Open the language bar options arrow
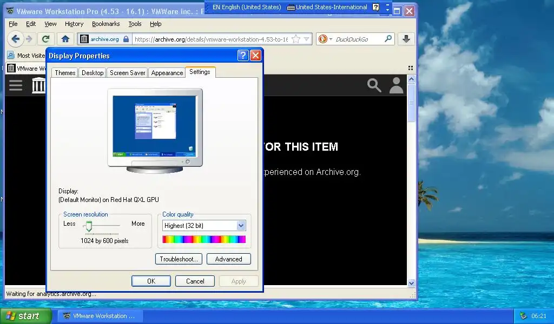554x324 pixels. [387, 10]
